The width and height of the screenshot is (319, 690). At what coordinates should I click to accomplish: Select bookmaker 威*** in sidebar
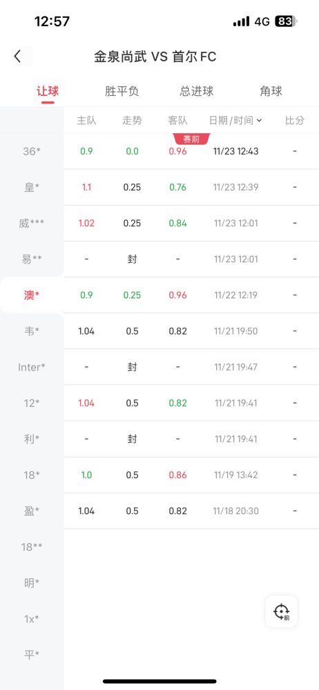tap(32, 224)
